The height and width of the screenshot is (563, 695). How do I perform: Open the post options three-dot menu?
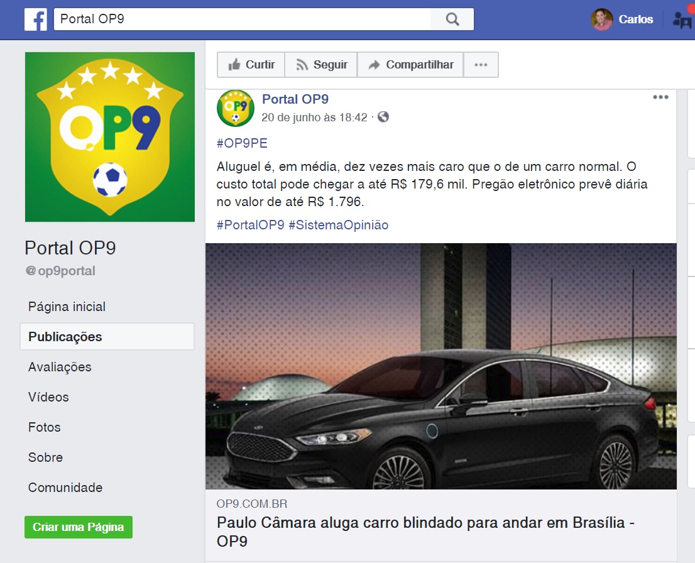[660, 97]
